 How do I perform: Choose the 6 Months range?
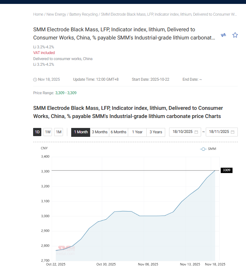point(119,132)
